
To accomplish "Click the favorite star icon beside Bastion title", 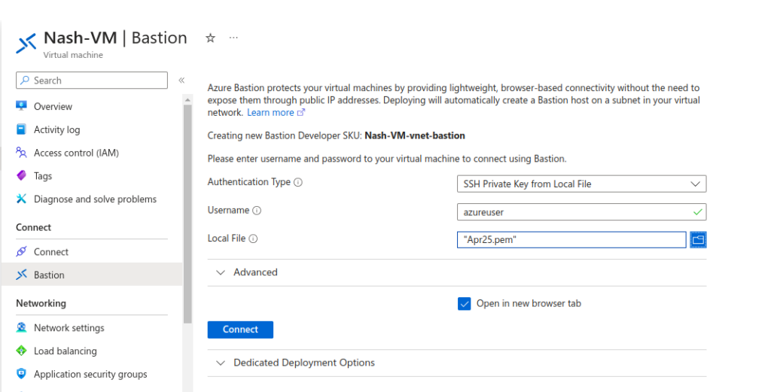I will 211,38.
